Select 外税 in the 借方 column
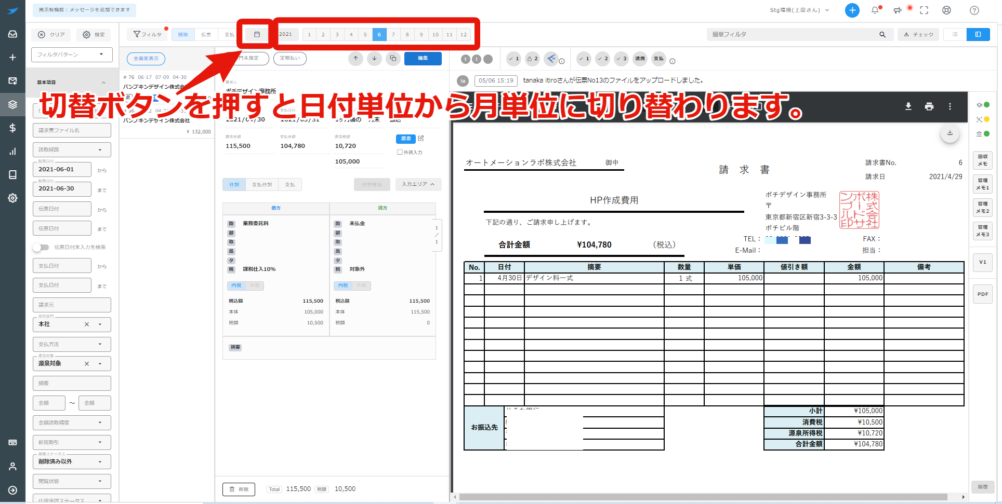1002x504 pixels. click(x=255, y=285)
